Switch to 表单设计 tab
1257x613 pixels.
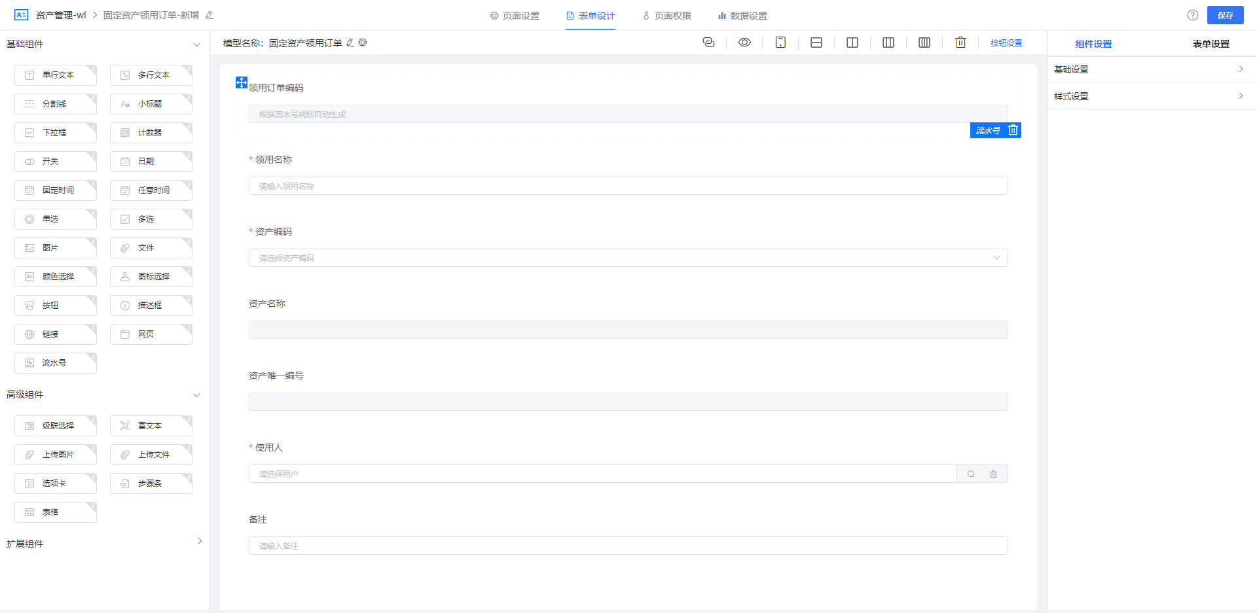591,16
